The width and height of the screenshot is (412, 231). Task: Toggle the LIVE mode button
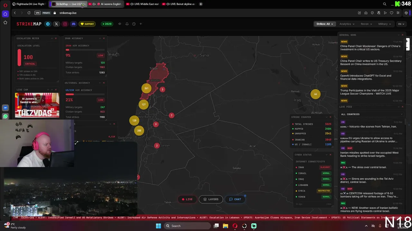coord(187,199)
